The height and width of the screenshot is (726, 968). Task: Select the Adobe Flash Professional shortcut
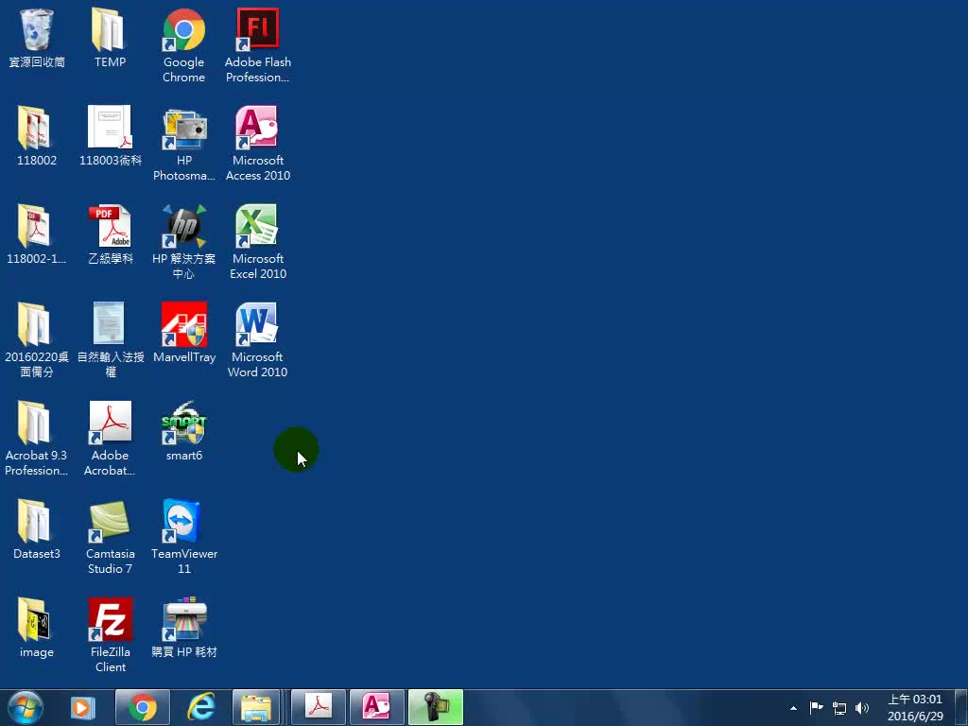coord(257,31)
